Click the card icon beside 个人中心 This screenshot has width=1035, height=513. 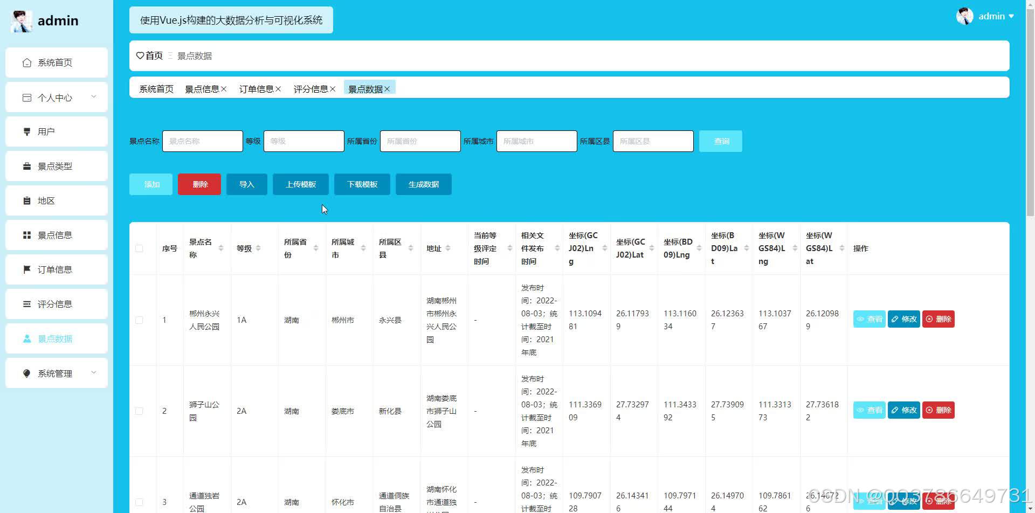[27, 98]
